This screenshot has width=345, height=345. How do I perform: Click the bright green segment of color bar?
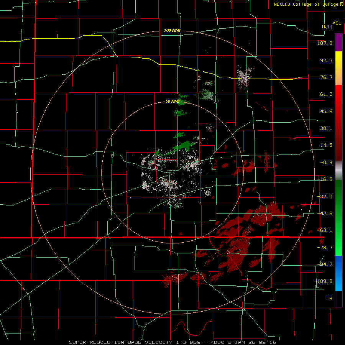pyautogui.click(x=338, y=218)
